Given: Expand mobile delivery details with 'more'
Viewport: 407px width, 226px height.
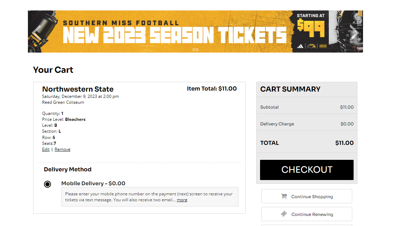Looking at the screenshot, I should pyautogui.click(x=182, y=200).
